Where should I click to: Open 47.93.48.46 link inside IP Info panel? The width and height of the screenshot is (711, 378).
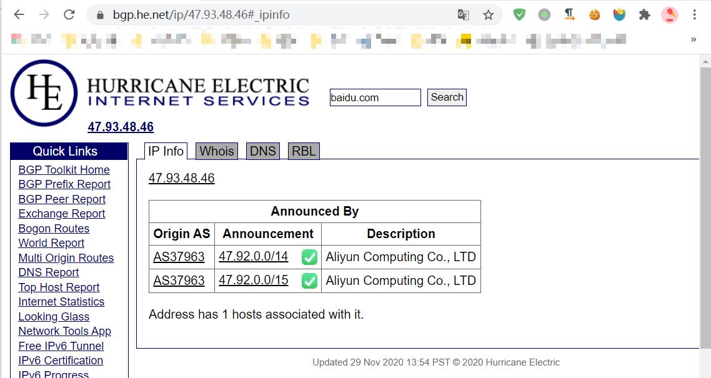[x=181, y=178]
